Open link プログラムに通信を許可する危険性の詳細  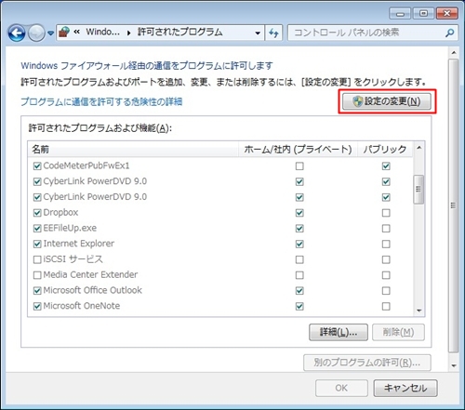coord(101,101)
